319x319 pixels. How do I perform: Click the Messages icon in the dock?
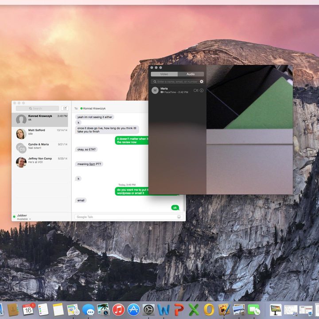(88, 310)
